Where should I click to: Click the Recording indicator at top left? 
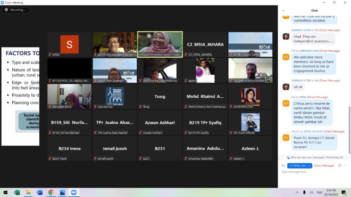pos(16,10)
